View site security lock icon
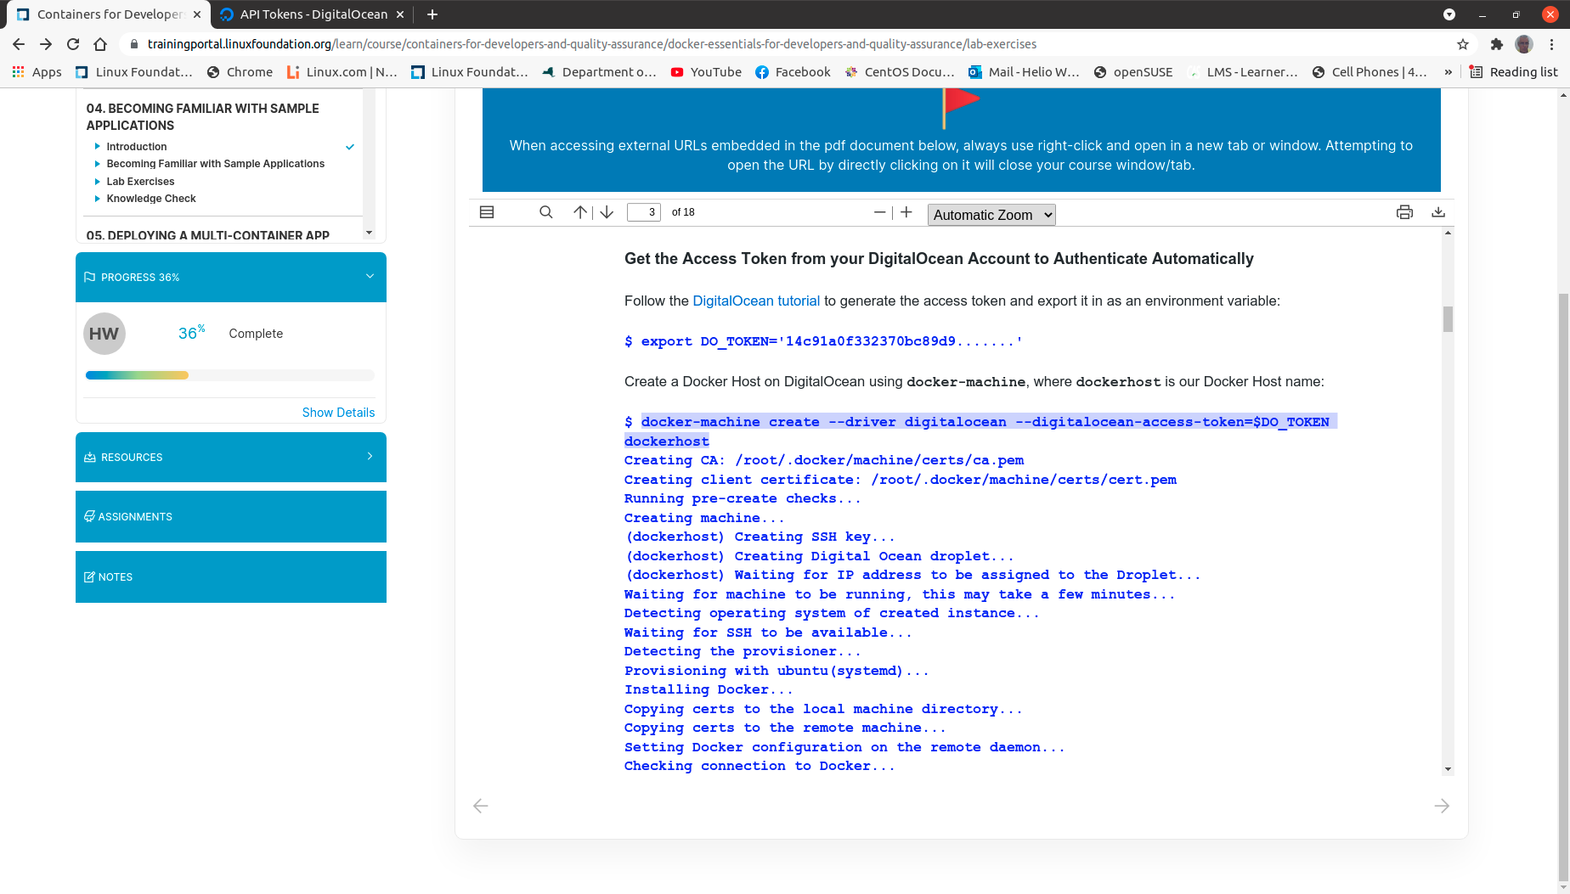 pyautogui.click(x=133, y=44)
